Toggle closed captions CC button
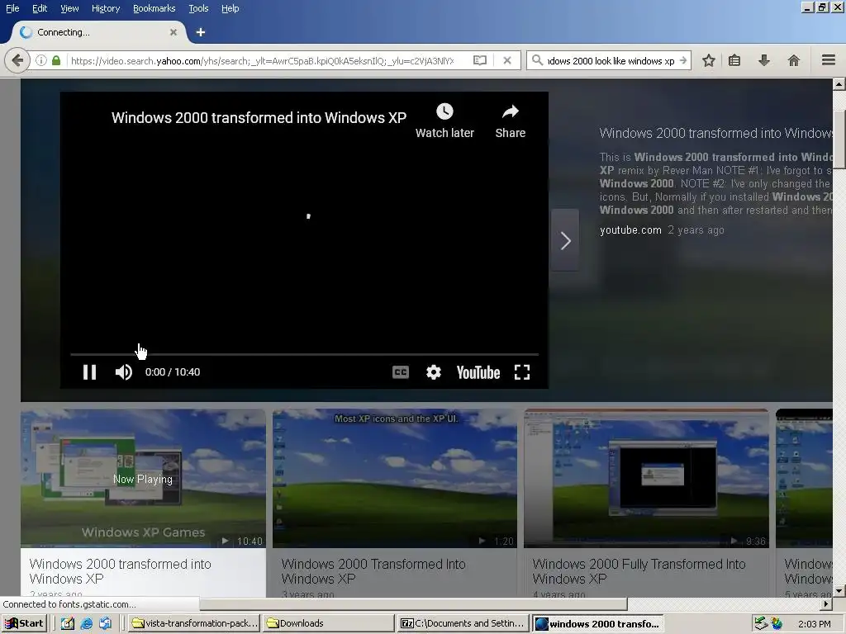Viewport: 846px width, 634px height. [401, 372]
